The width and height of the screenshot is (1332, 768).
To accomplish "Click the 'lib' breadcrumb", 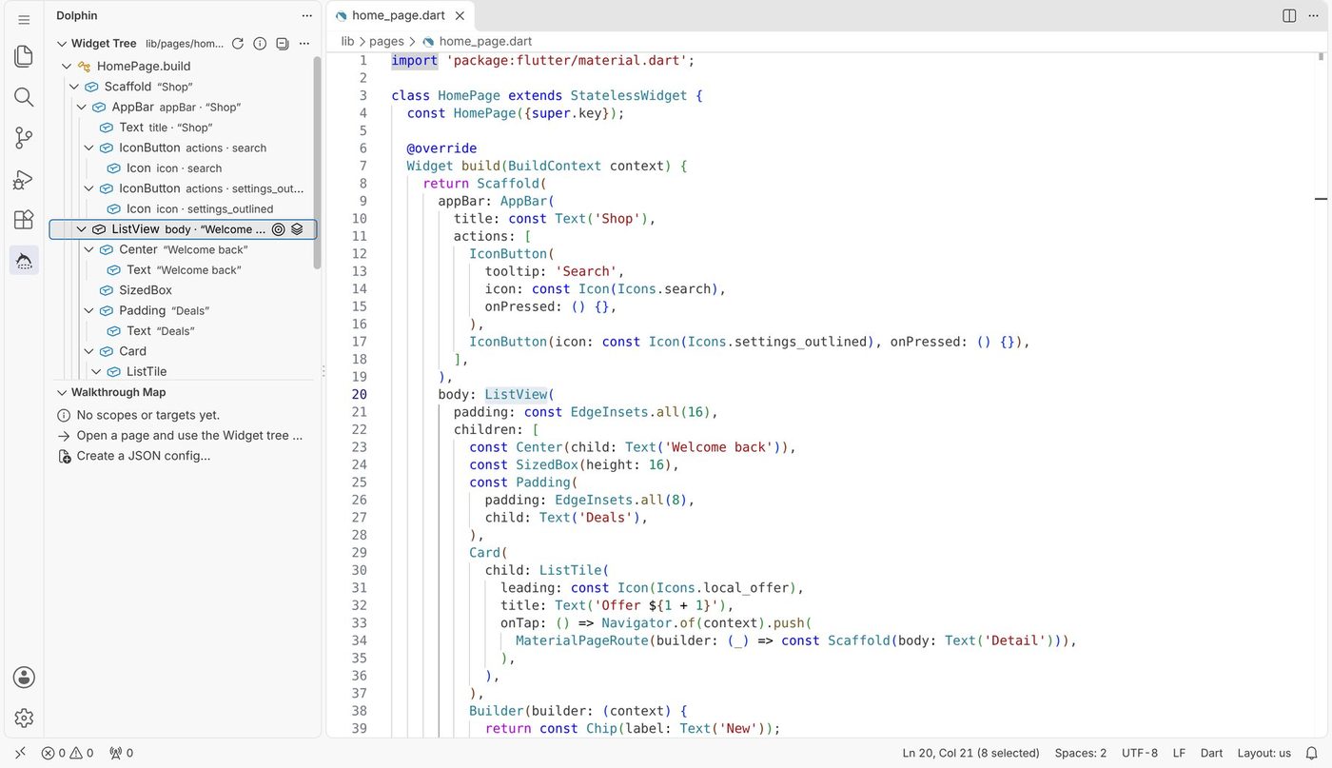I will pos(348,42).
